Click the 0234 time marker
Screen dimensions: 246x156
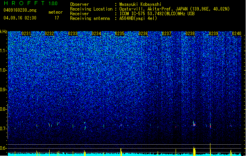tap(96, 34)
